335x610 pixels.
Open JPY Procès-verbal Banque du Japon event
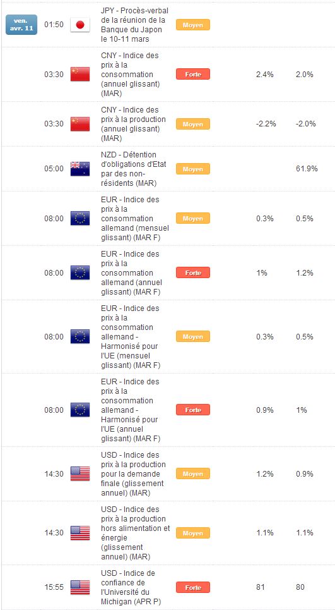[135, 25]
